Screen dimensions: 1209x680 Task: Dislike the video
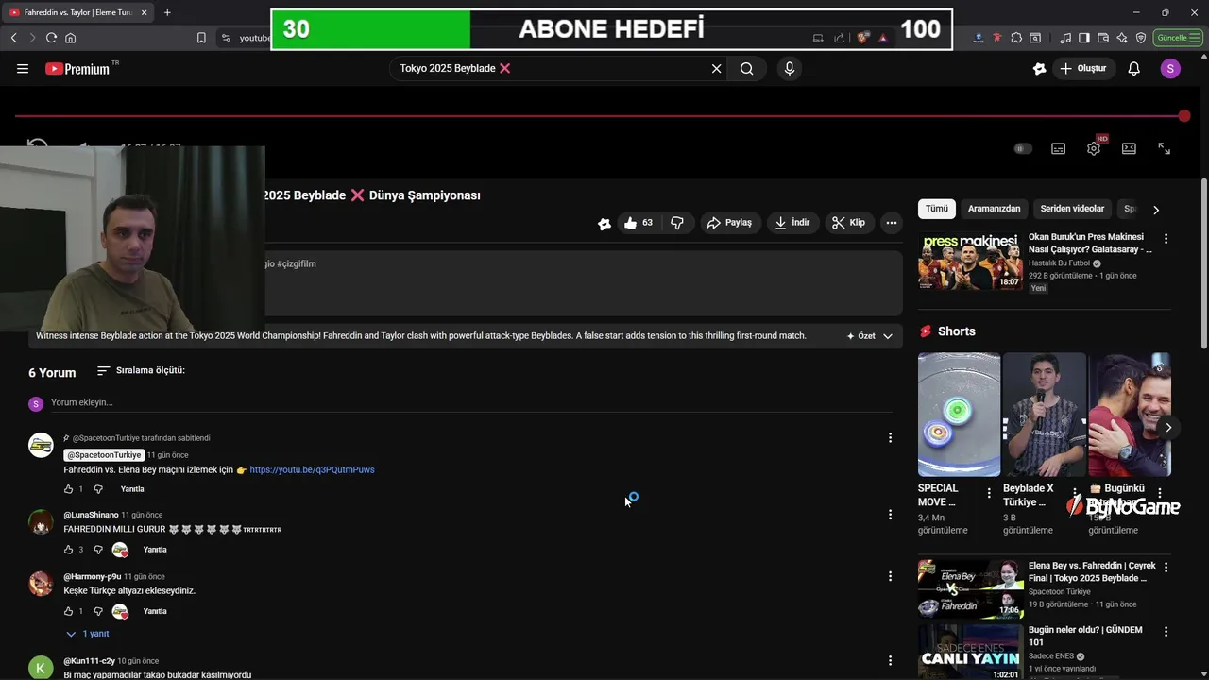point(677,223)
